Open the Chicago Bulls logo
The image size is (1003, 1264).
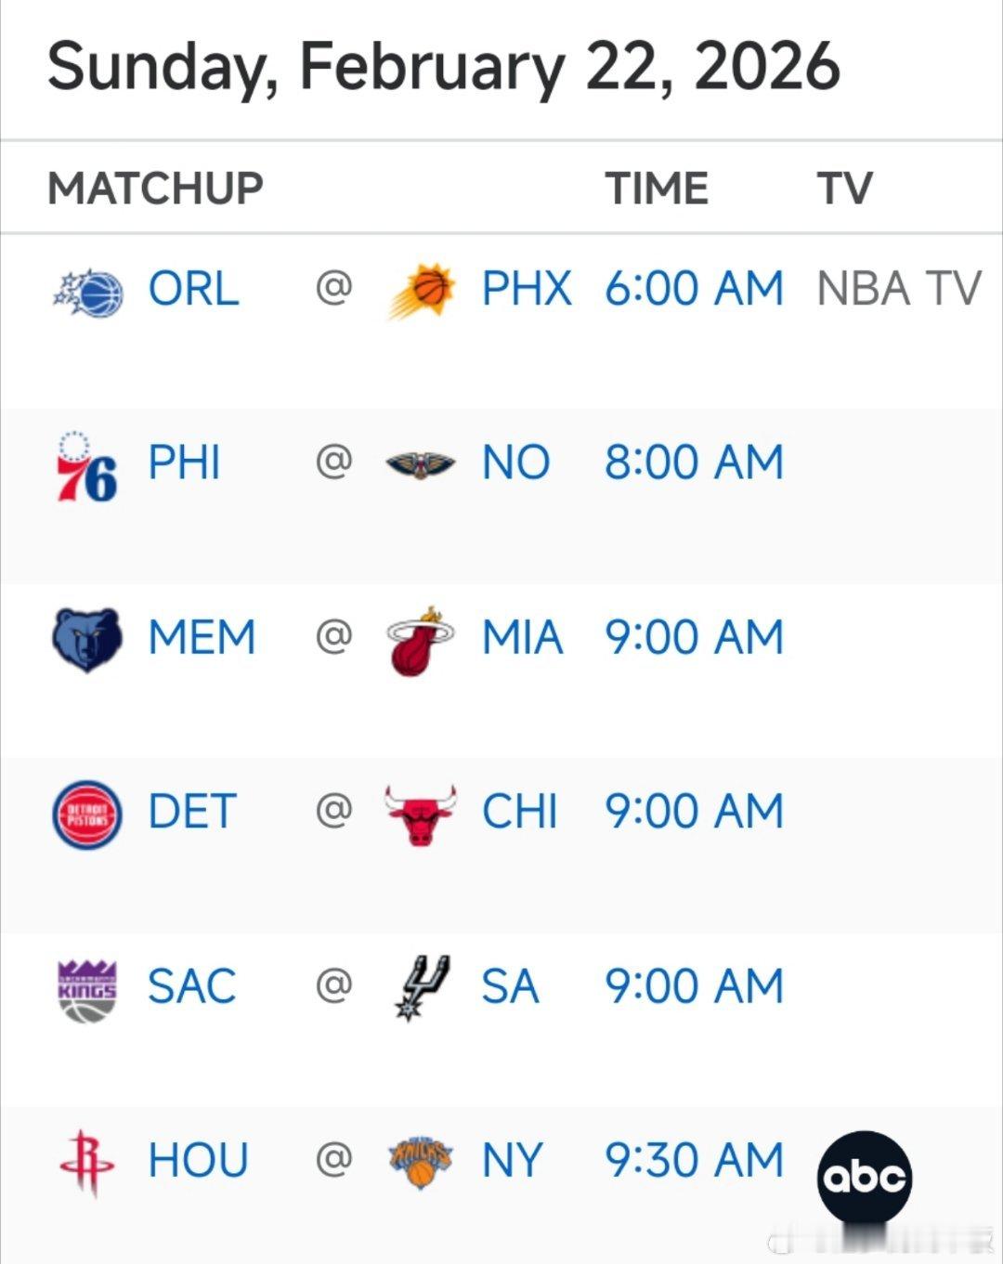point(421,814)
